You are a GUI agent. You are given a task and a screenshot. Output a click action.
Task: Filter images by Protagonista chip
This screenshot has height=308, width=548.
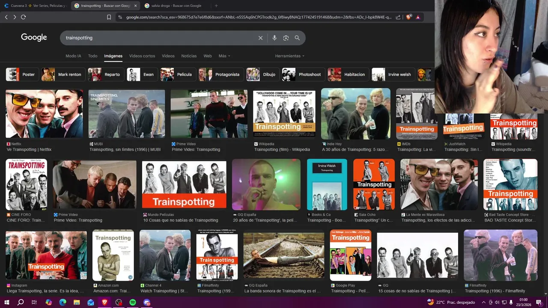pyautogui.click(x=221, y=74)
